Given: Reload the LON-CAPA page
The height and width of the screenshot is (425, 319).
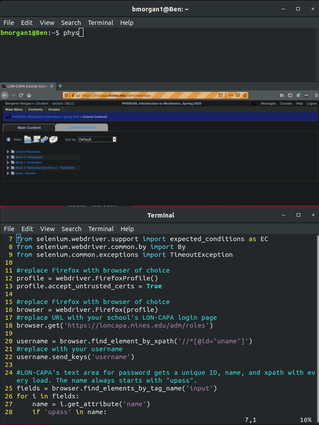Looking at the screenshot, I should pos(21,95).
